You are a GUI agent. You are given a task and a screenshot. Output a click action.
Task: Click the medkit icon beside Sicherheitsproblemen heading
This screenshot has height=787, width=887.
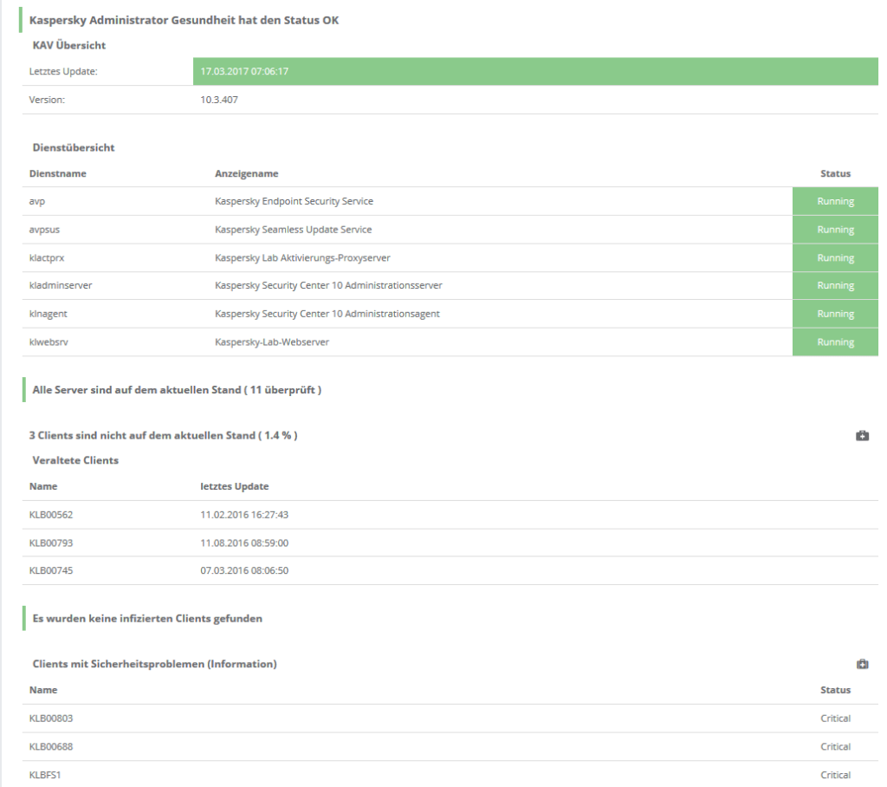862,664
